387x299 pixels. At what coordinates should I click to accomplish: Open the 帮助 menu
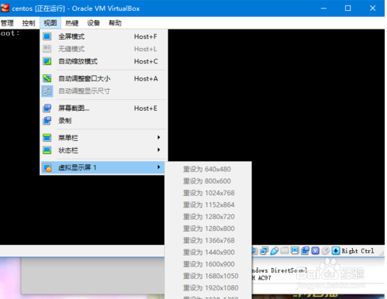115,23
